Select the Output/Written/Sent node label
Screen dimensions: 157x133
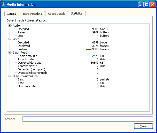(26, 76)
